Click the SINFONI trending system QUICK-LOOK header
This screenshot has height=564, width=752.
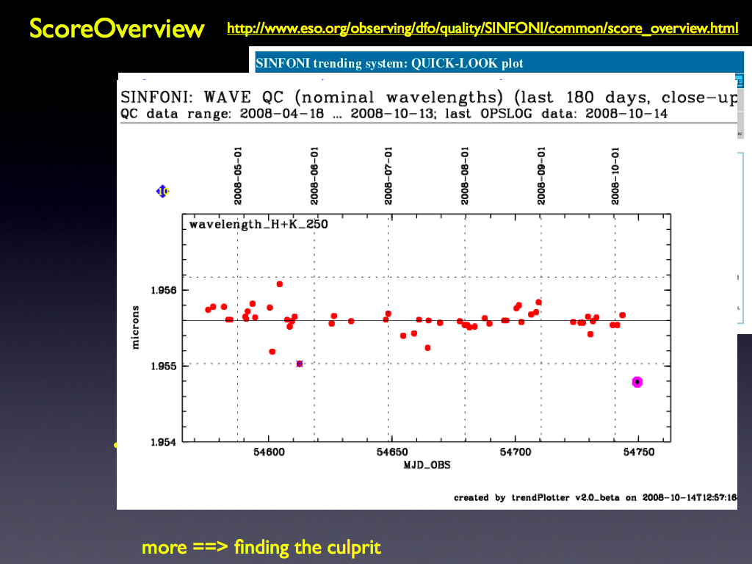coord(389,63)
